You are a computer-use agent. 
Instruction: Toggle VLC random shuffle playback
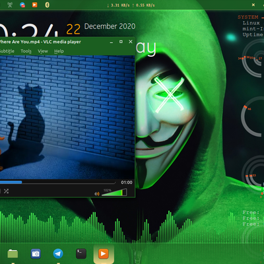click(6, 191)
